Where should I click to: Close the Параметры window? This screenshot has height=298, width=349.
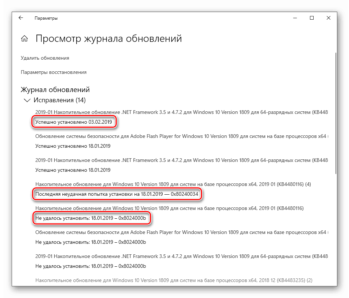(329, 18)
